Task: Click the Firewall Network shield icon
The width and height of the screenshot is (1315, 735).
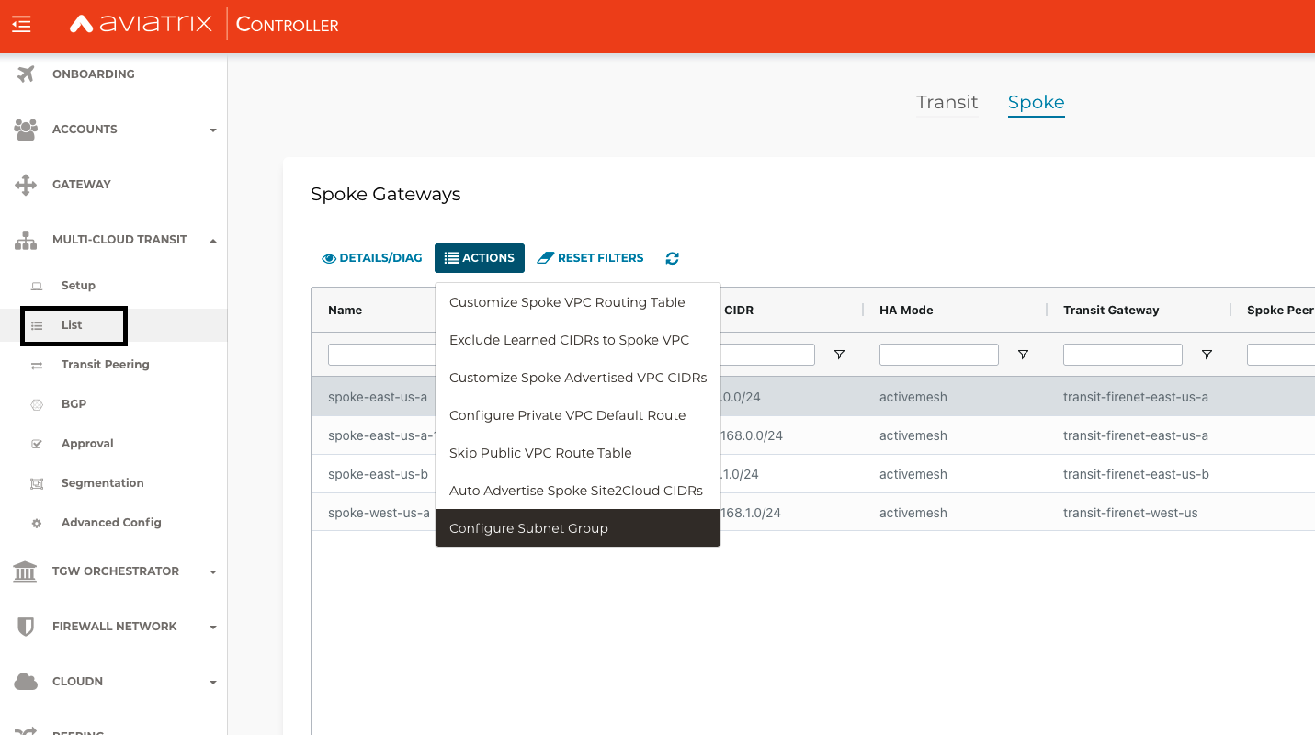Action: click(x=25, y=626)
